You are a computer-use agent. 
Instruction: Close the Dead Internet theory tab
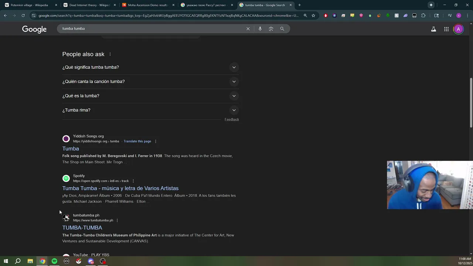click(x=115, y=5)
